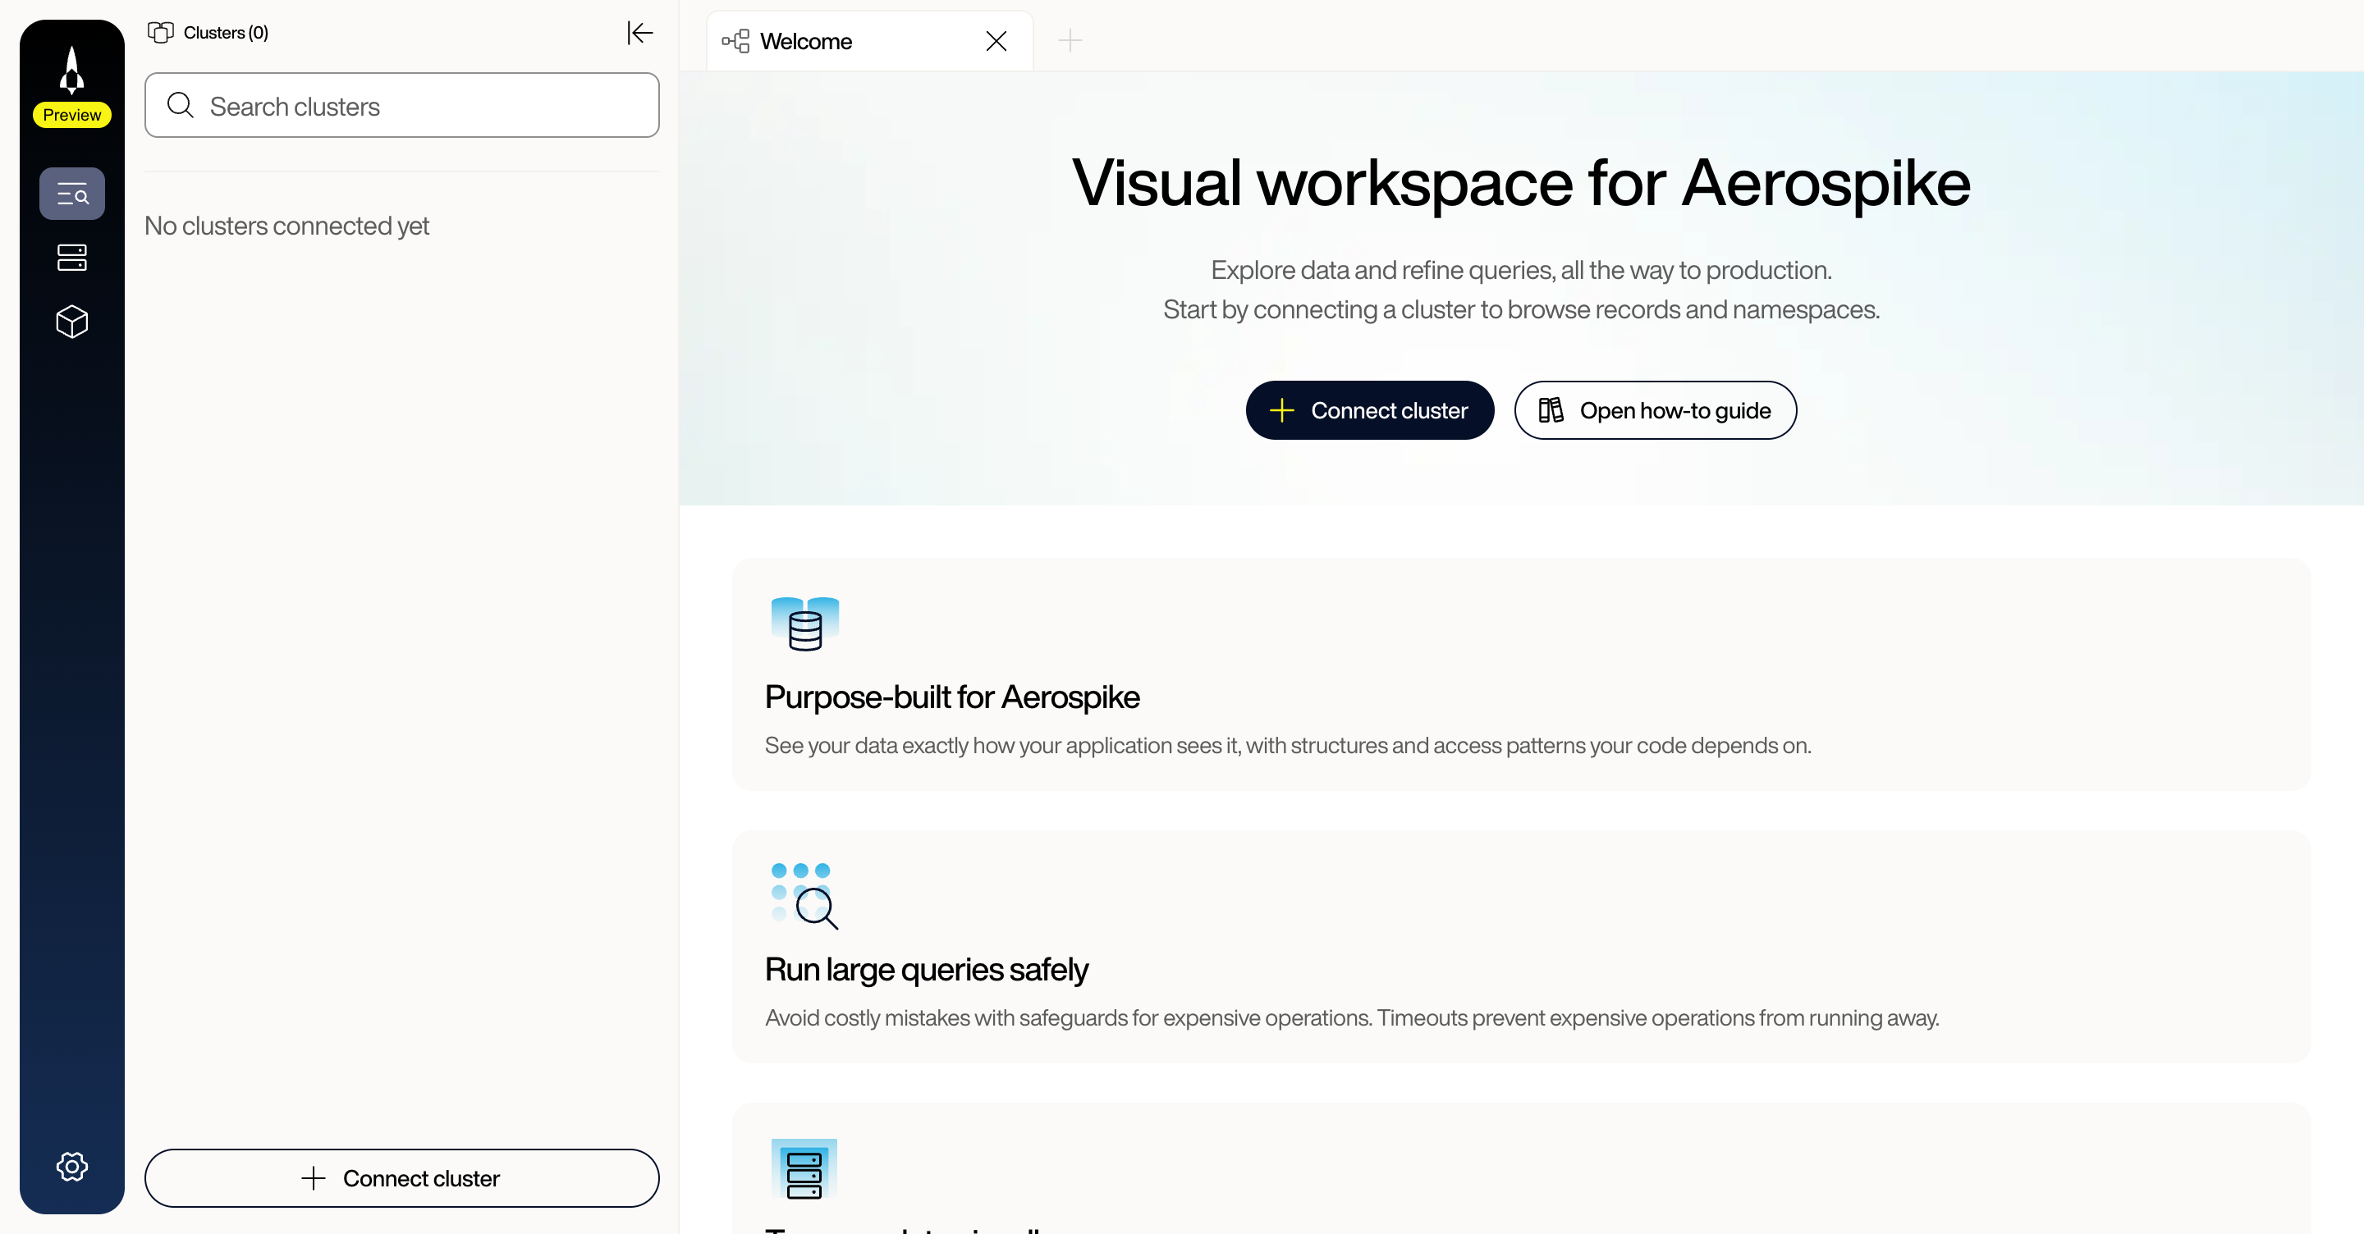Select the Welcome tab
This screenshot has height=1234, width=2364.
[x=806, y=40]
